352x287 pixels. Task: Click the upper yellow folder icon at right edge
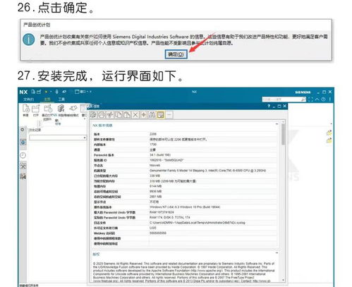[329, 133]
